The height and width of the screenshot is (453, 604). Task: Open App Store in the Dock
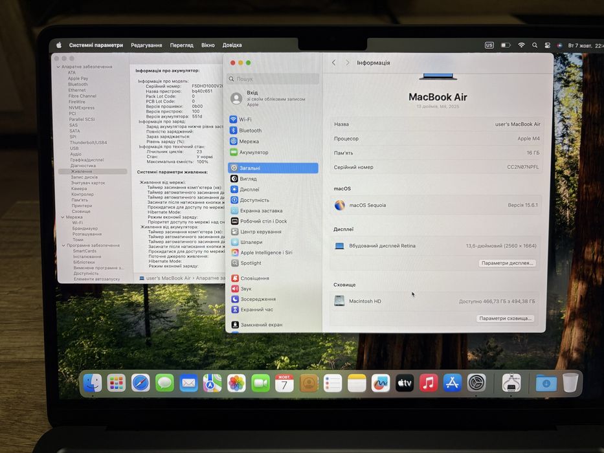tap(453, 383)
